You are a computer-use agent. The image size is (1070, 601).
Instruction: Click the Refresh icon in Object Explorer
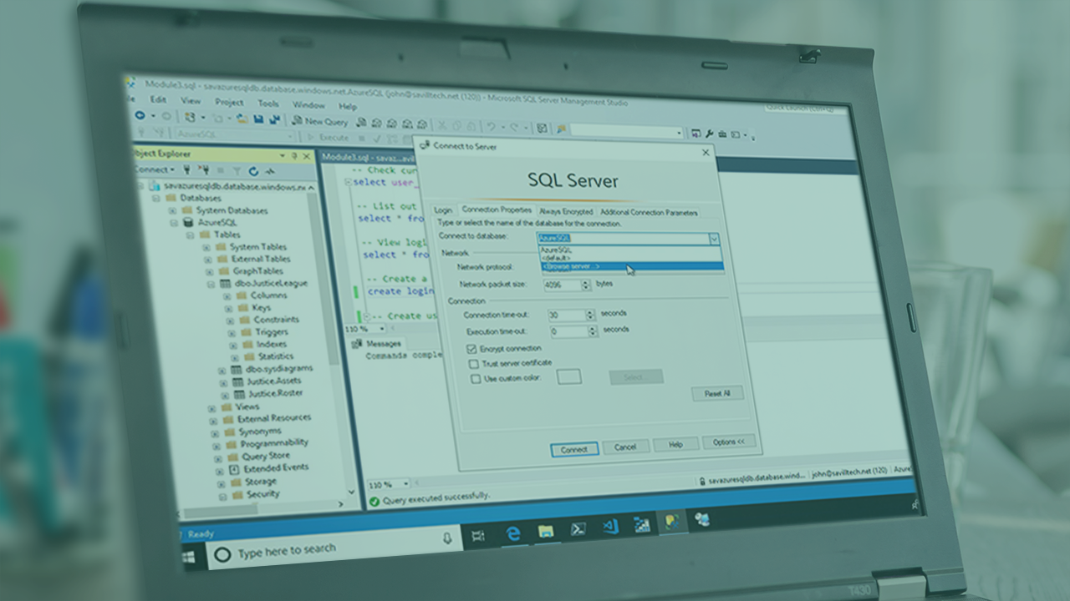click(x=252, y=170)
